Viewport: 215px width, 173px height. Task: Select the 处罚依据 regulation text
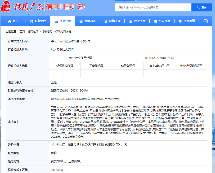tap(89, 145)
